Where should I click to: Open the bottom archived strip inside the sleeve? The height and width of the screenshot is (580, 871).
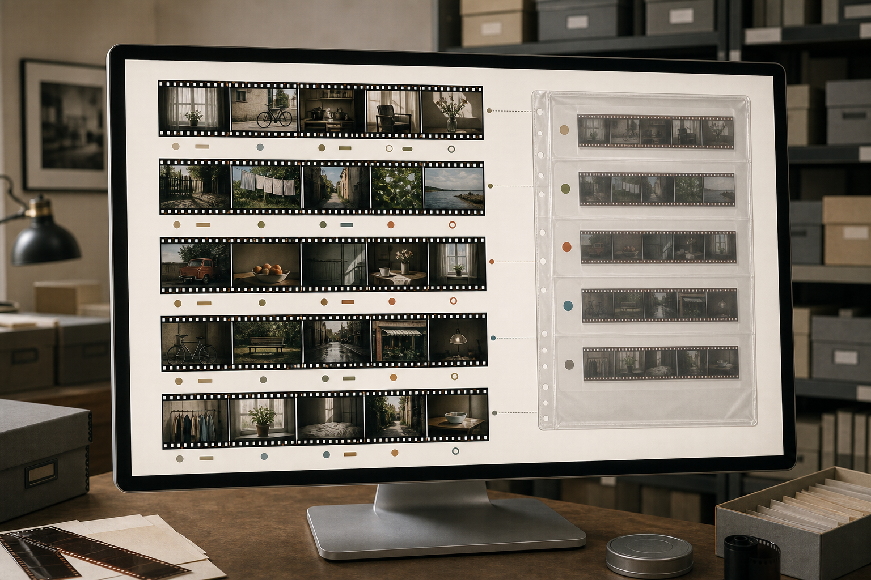click(x=661, y=363)
